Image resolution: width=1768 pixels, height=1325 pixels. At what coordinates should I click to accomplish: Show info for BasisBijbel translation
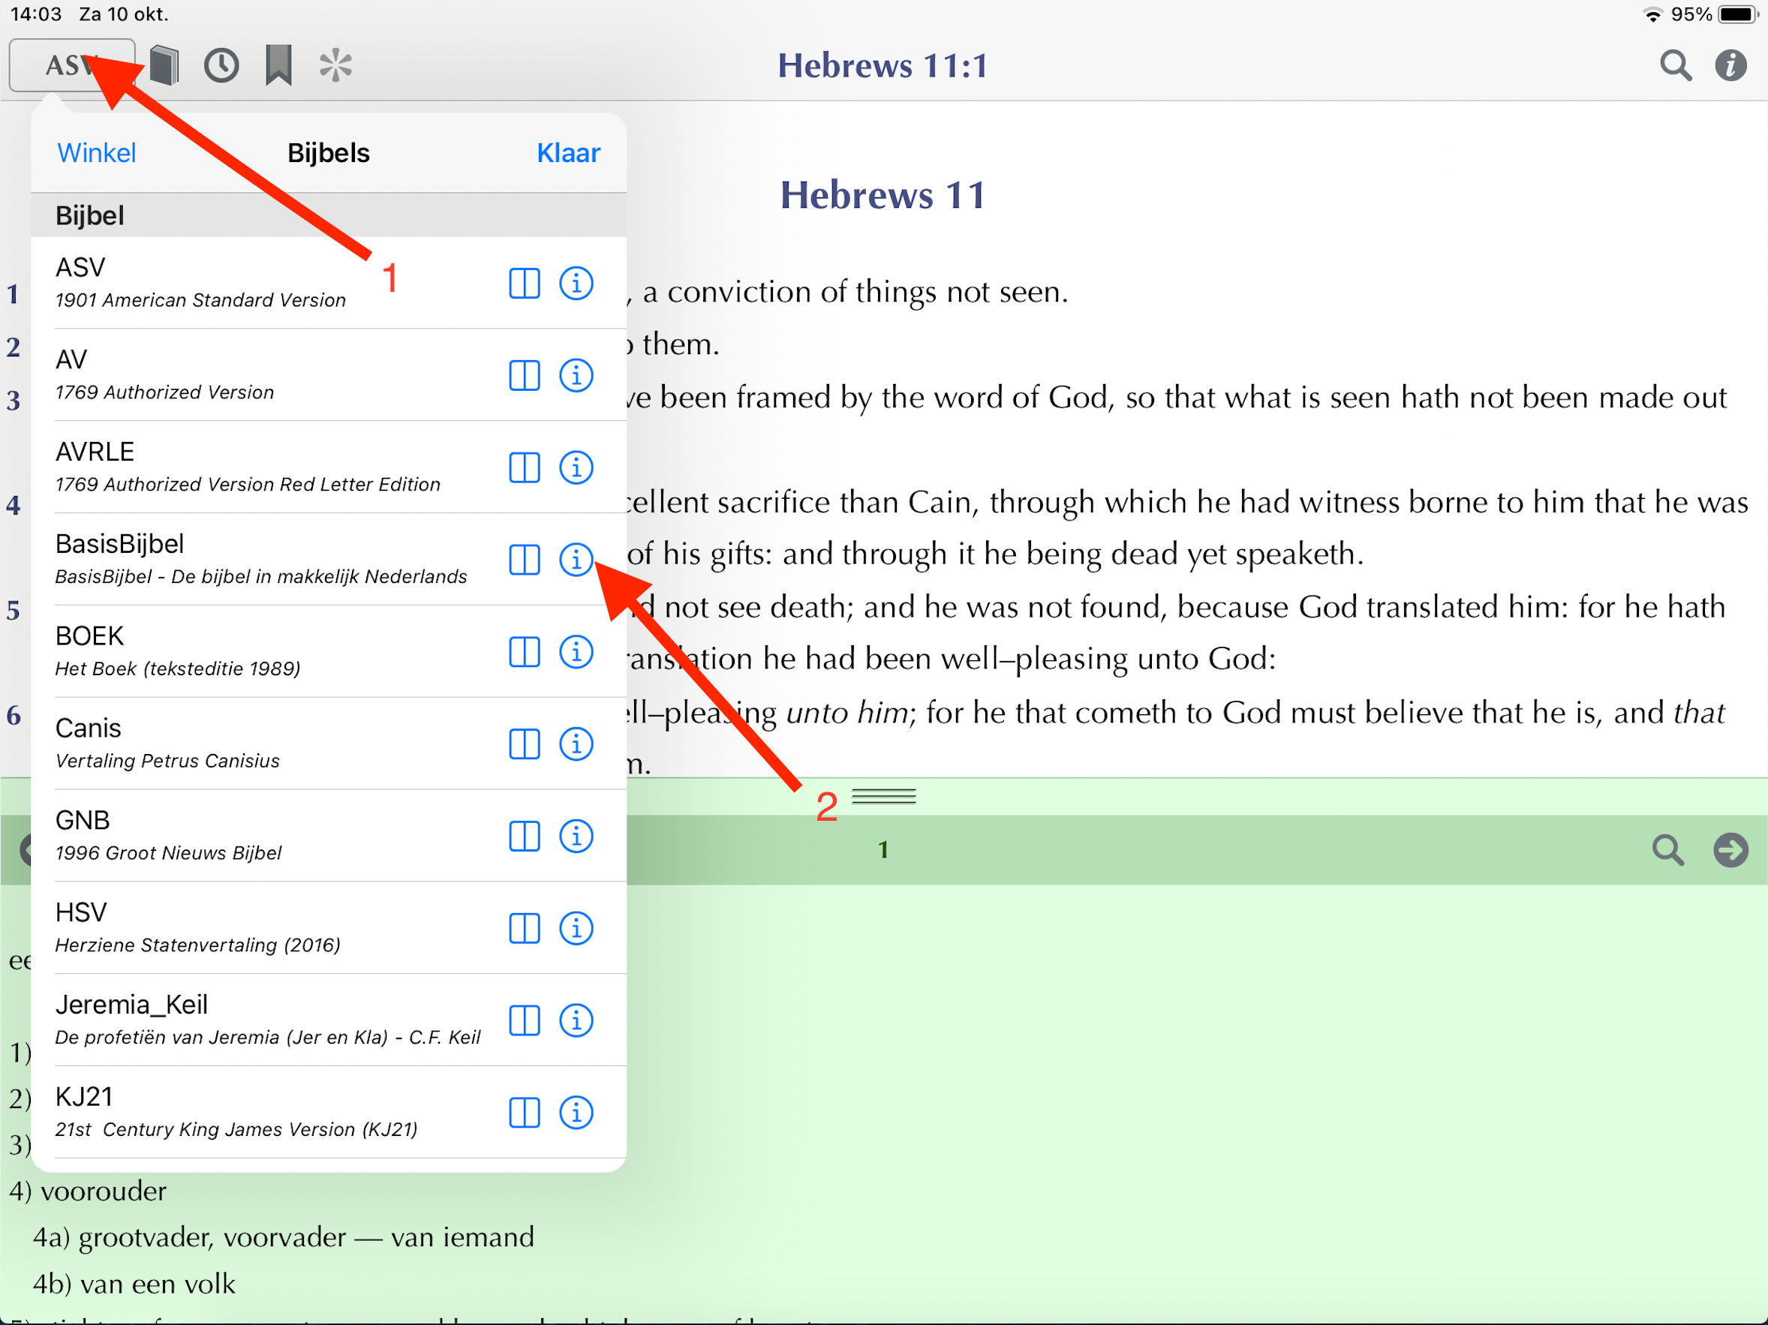(x=576, y=560)
